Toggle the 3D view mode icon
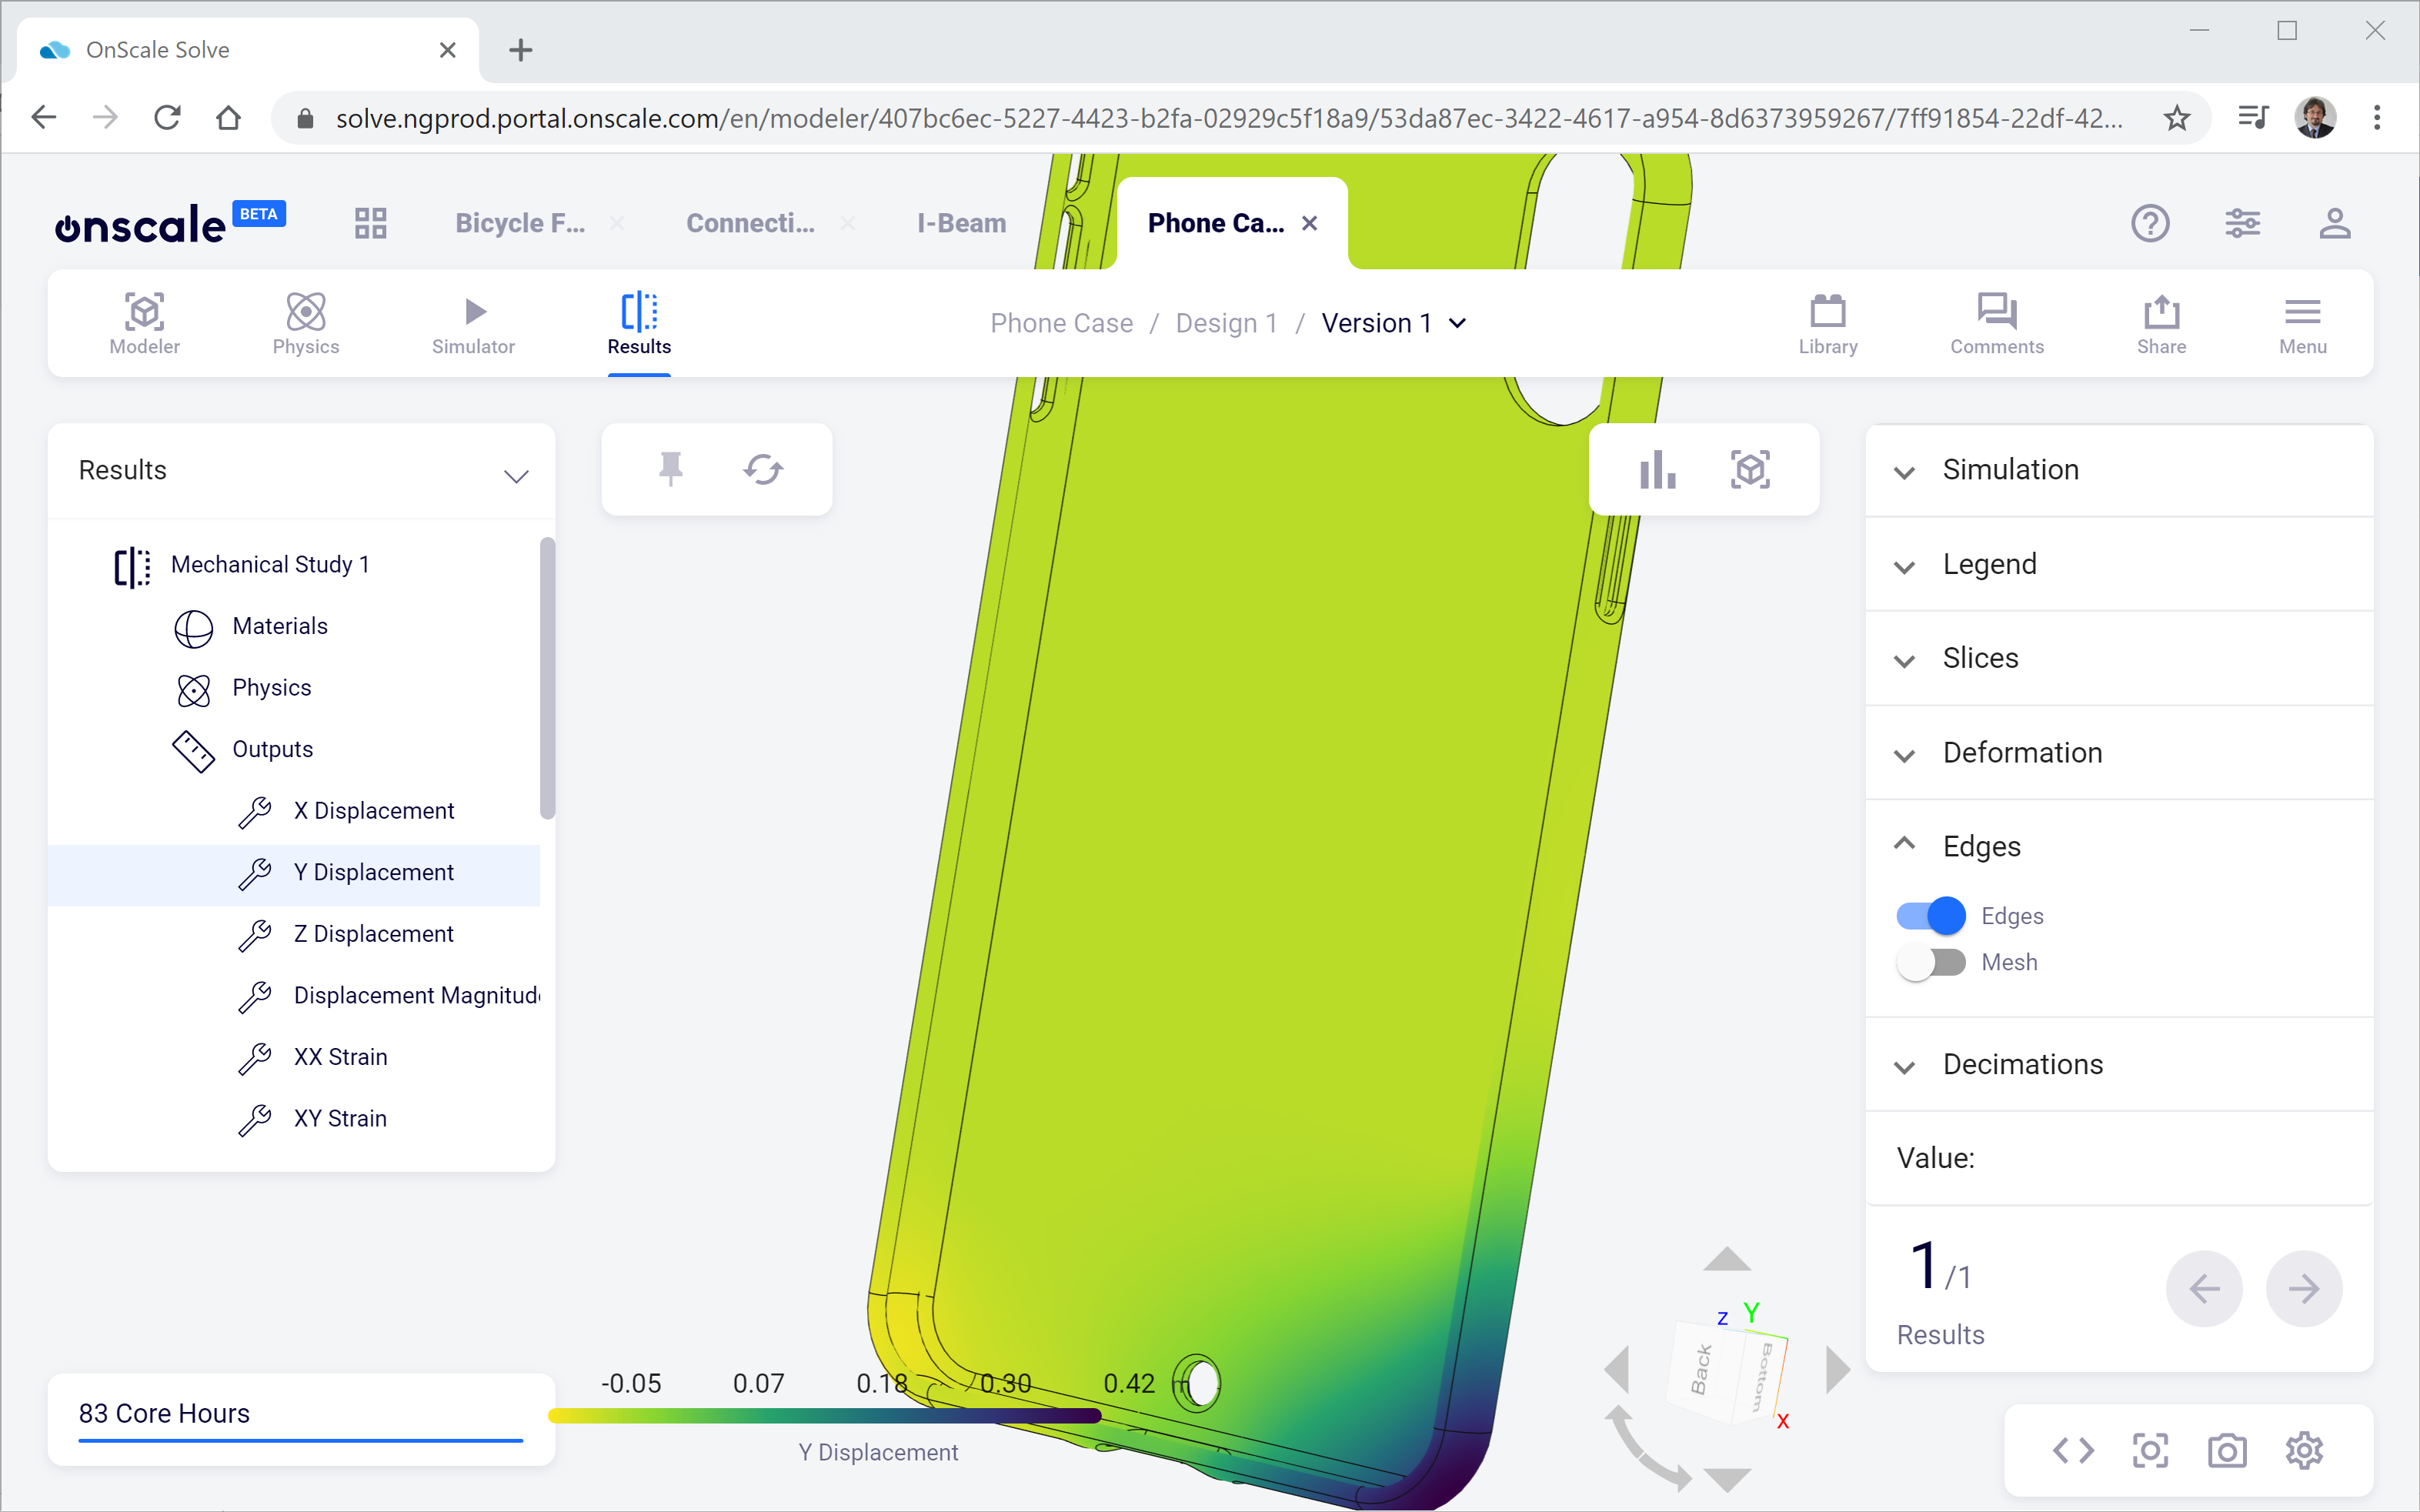The image size is (2420, 1512). pyautogui.click(x=1749, y=469)
